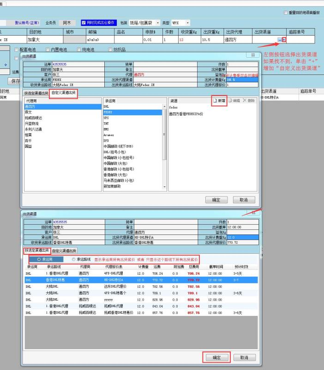Click the 承运商 list vertical scrollbar
The image size is (324, 370).
165,139
